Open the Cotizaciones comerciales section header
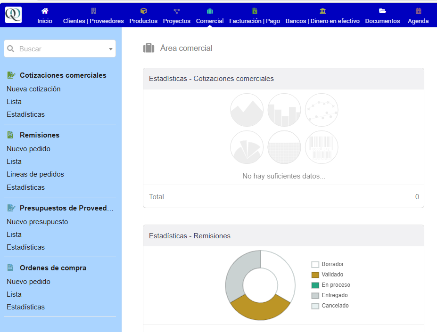The image size is (437, 332). [63, 75]
